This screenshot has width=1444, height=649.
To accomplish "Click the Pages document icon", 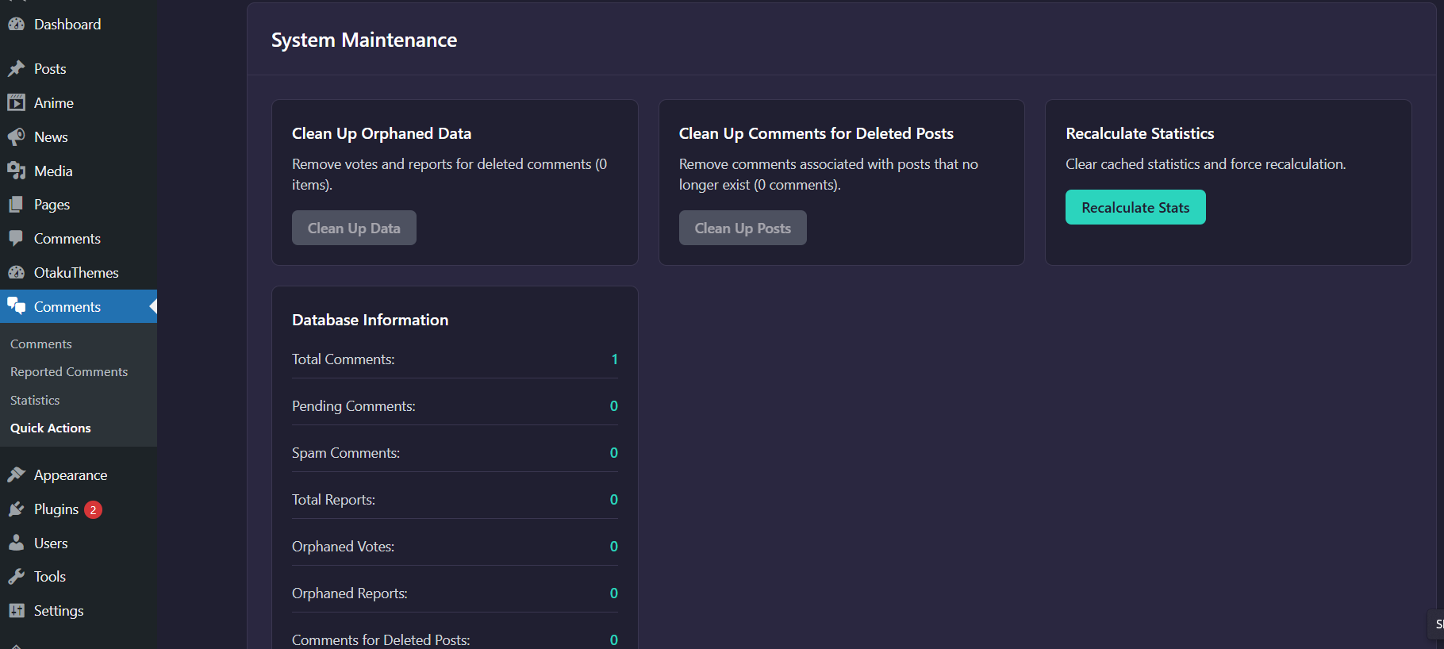I will 16,205.
